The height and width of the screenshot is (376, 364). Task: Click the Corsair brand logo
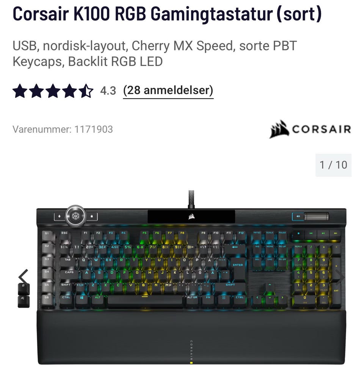pos(310,129)
